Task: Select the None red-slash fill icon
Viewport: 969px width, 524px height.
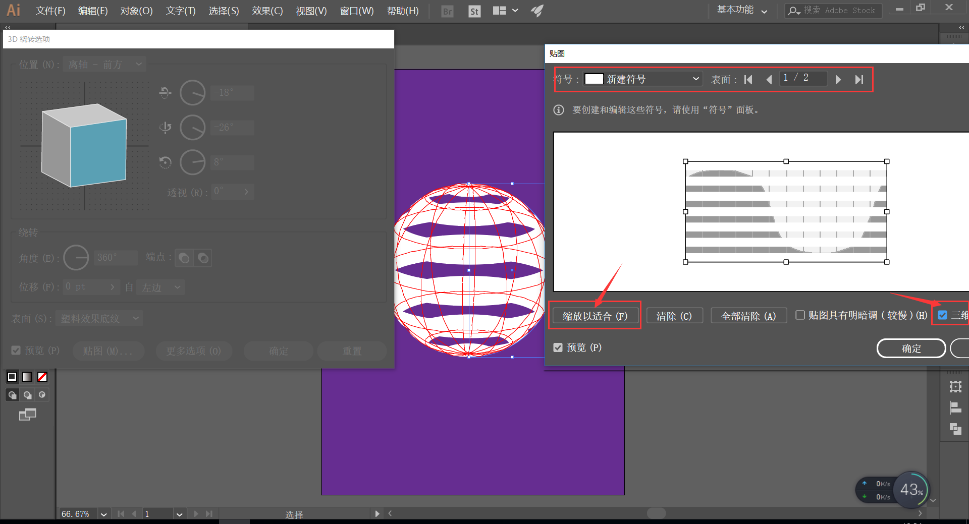Action: click(42, 377)
